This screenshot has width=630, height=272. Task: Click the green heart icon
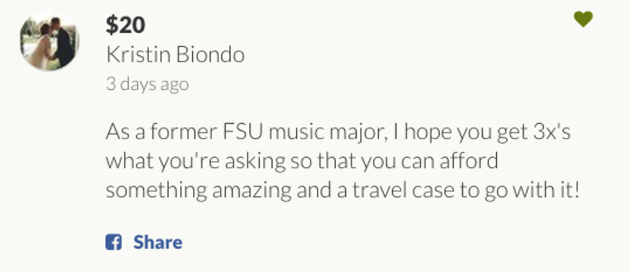[x=583, y=20]
